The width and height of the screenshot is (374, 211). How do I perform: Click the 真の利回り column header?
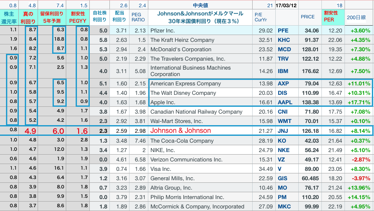28,18
